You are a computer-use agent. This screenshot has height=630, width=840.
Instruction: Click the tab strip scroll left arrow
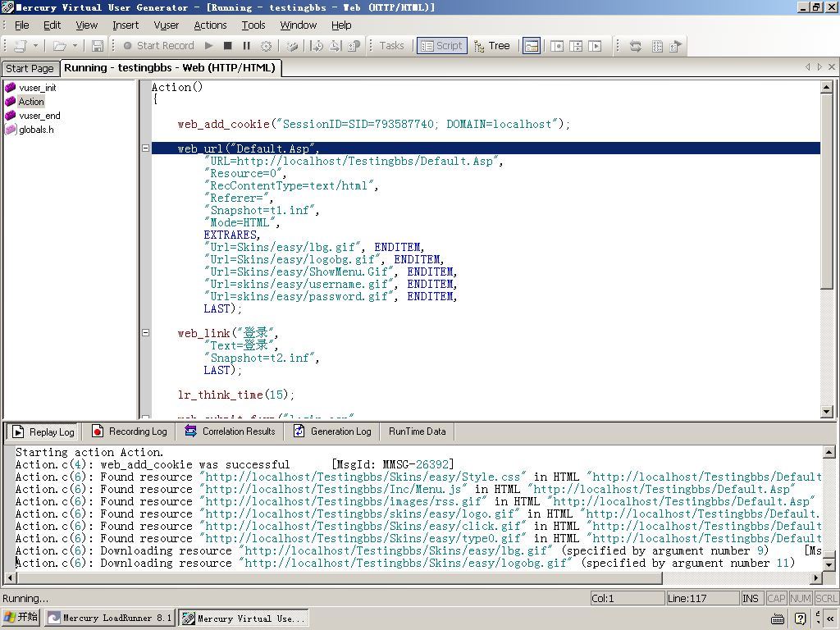click(x=808, y=67)
